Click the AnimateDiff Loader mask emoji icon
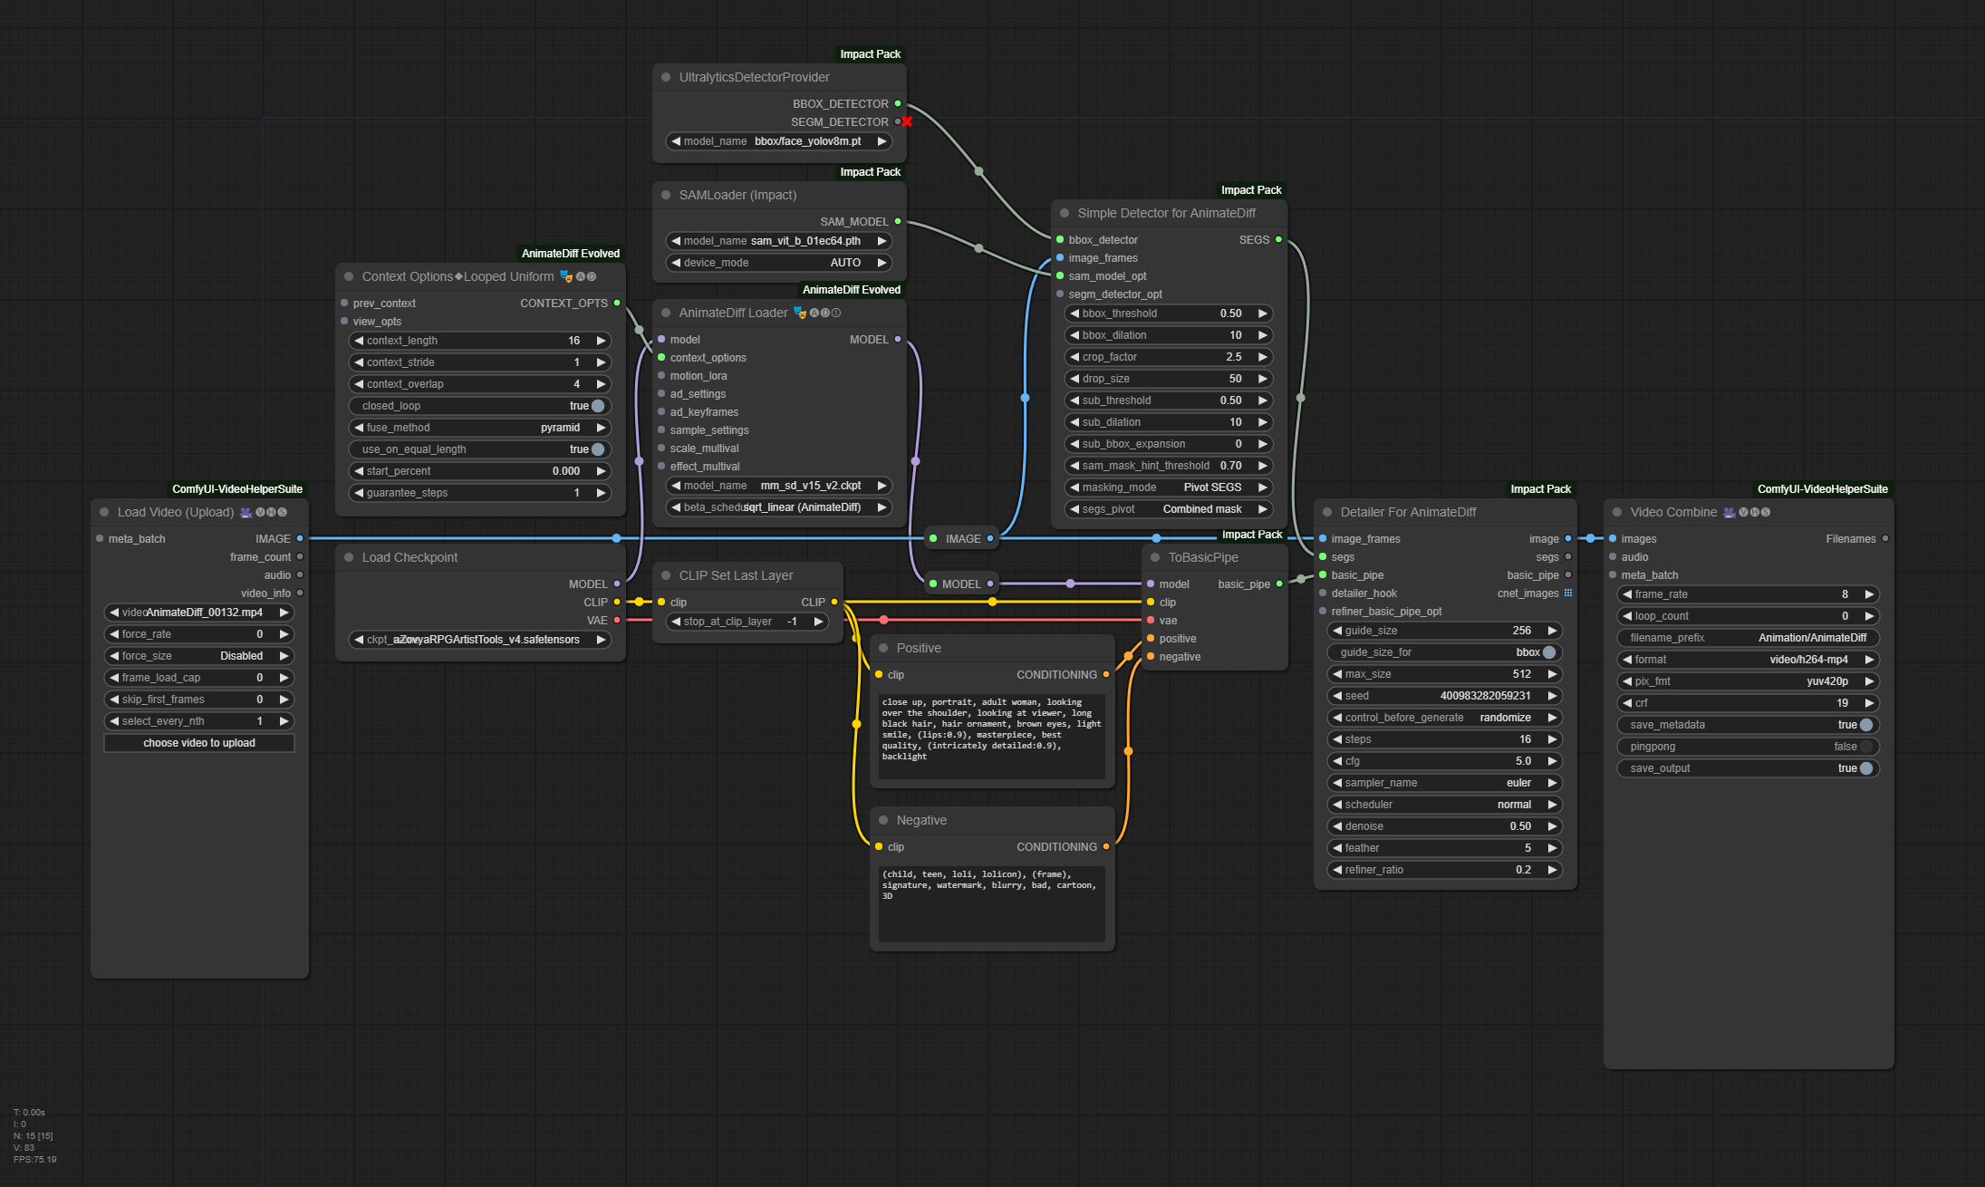 800,314
